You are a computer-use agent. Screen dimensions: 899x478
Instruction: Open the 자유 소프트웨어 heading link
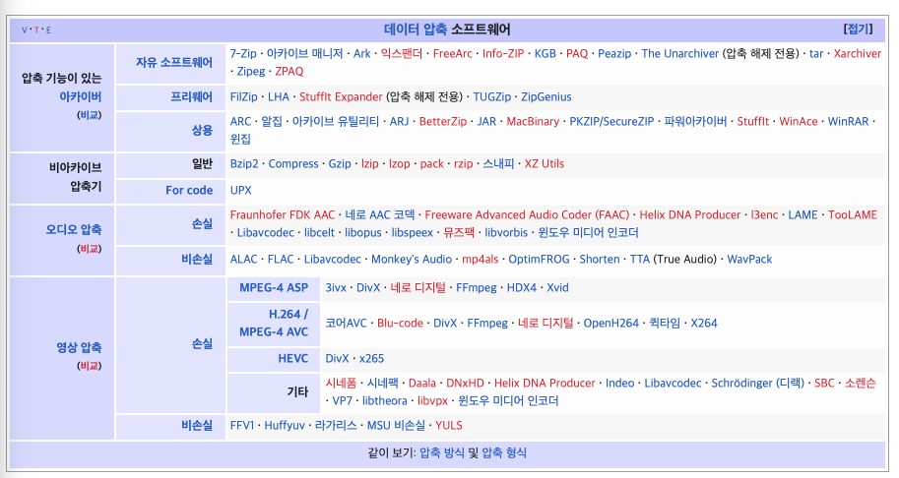tap(173, 62)
